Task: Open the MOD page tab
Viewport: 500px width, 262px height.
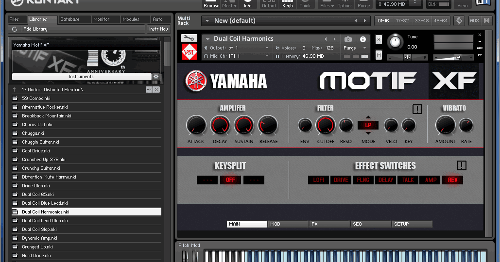Action: 288,224
